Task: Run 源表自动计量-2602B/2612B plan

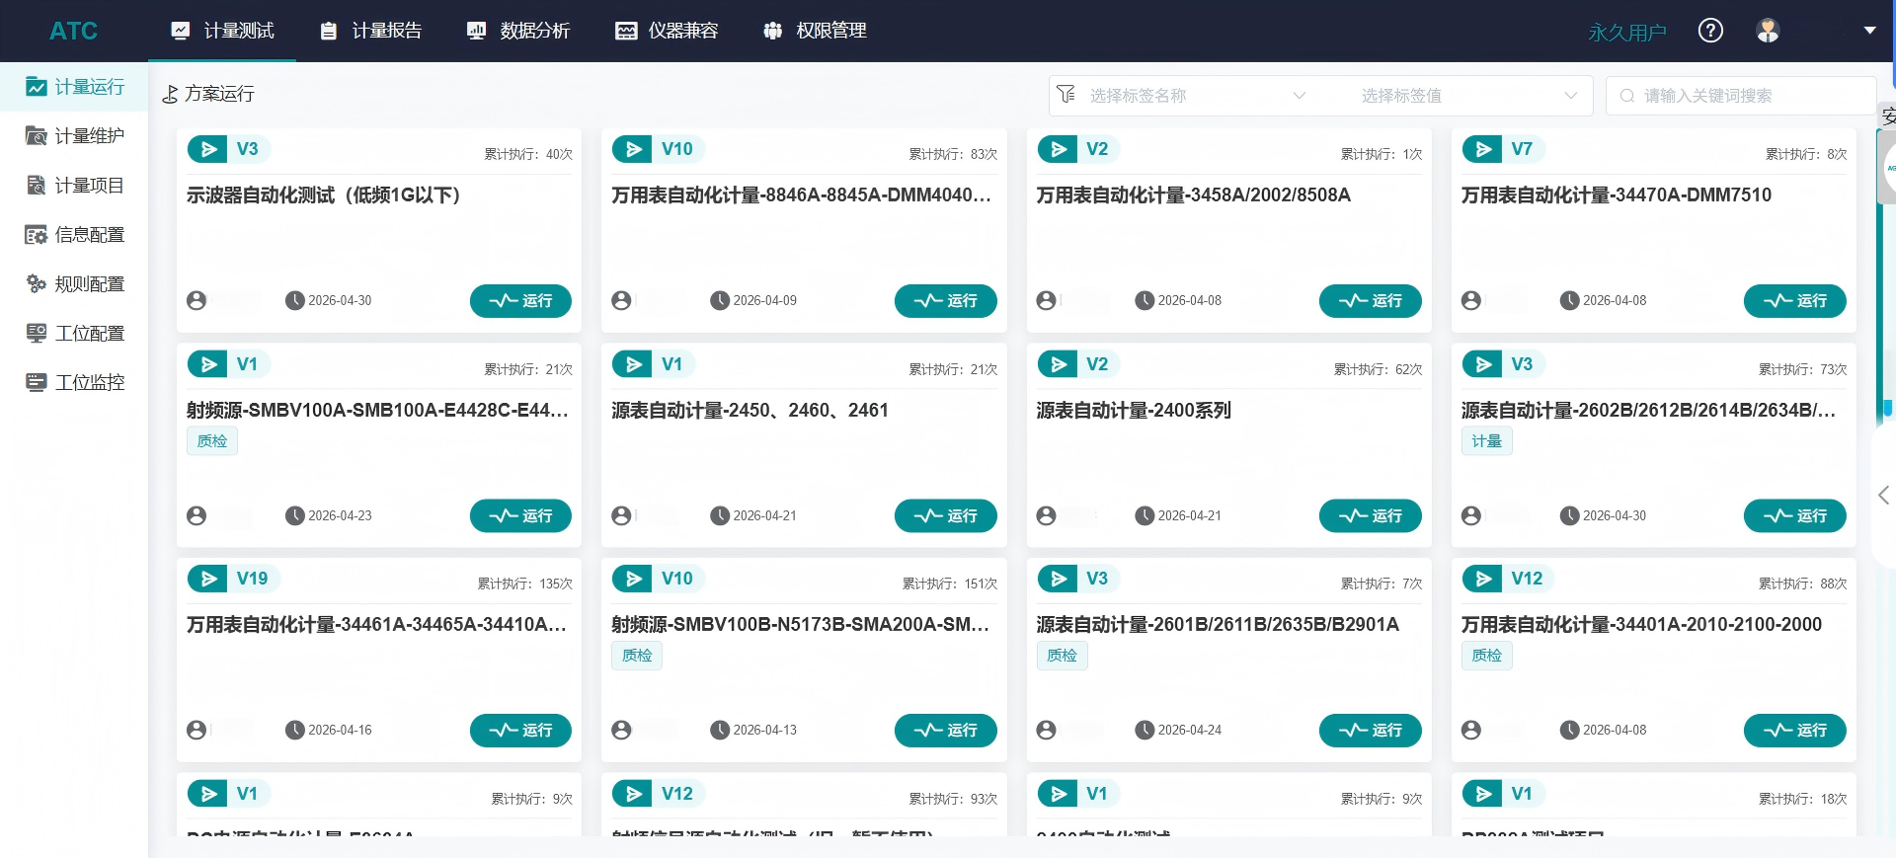Action: pos(1794,515)
